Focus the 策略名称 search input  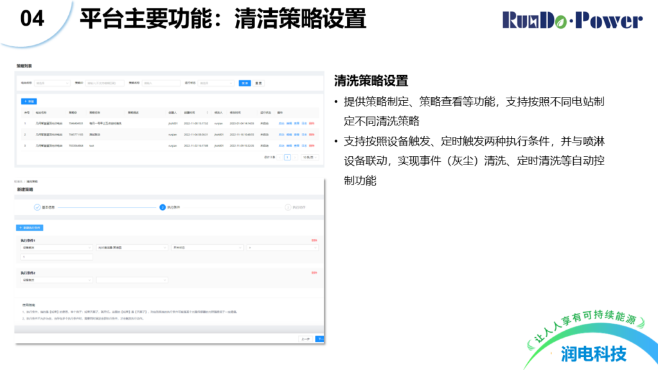coord(161,83)
